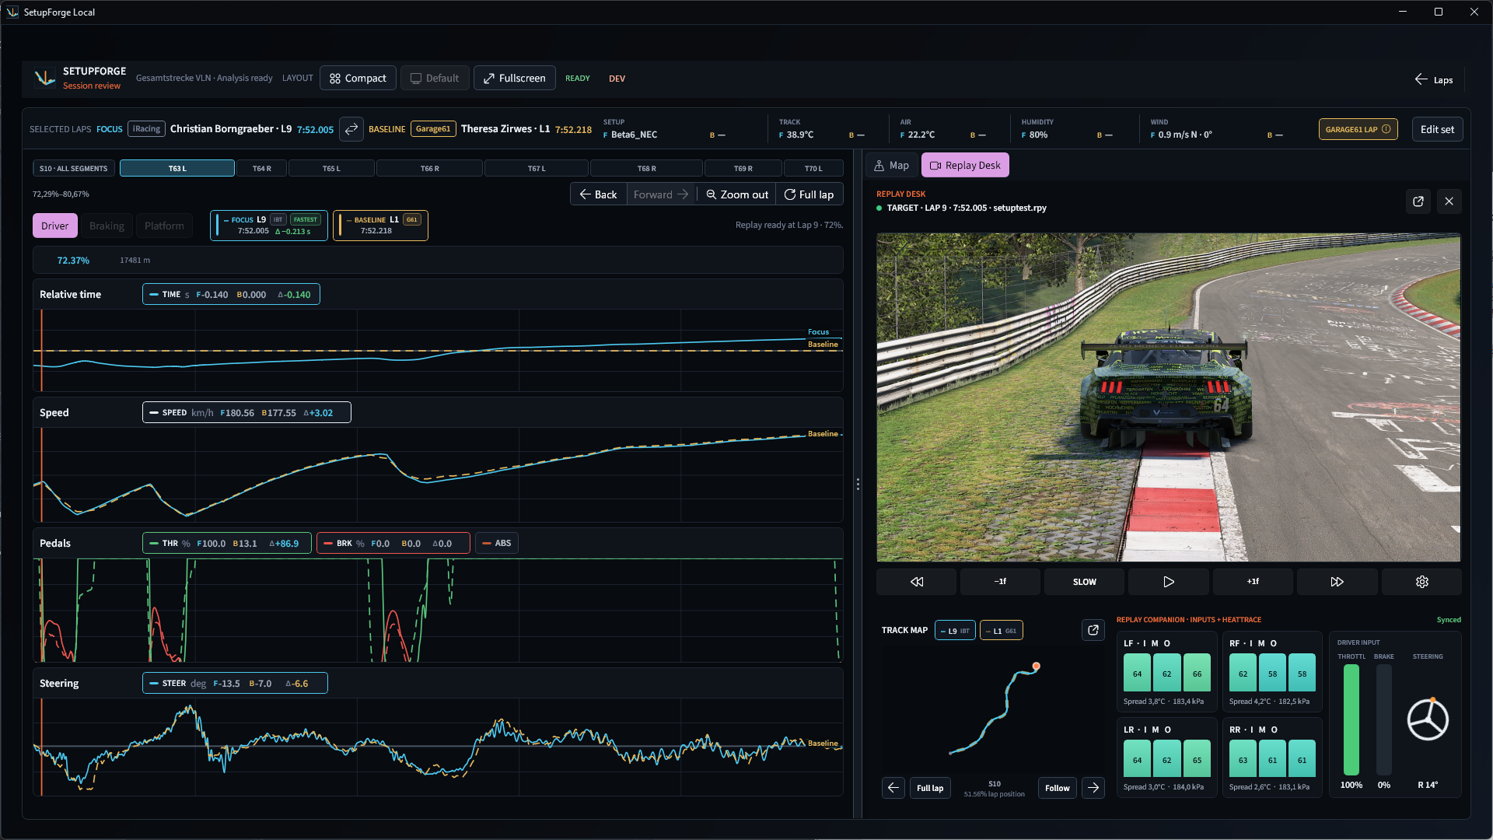Image resolution: width=1493 pixels, height=840 pixels.
Task: Toggle L1 G61 lap on track map
Action: click(x=1002, y=631)
